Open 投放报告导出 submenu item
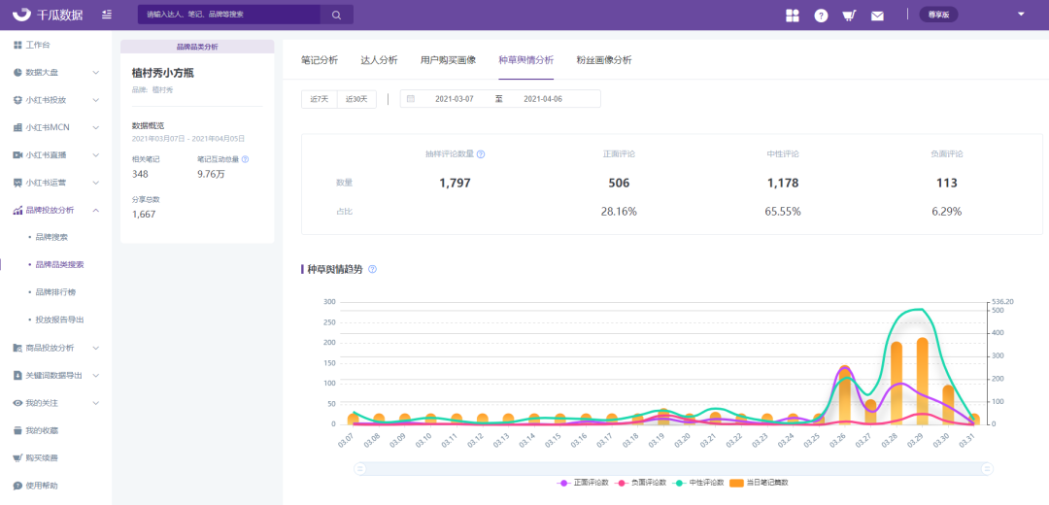The height and width of the screenshot is (505, 1049). click(59, 320)
